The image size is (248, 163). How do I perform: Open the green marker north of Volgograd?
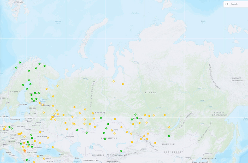click(77, 130)
